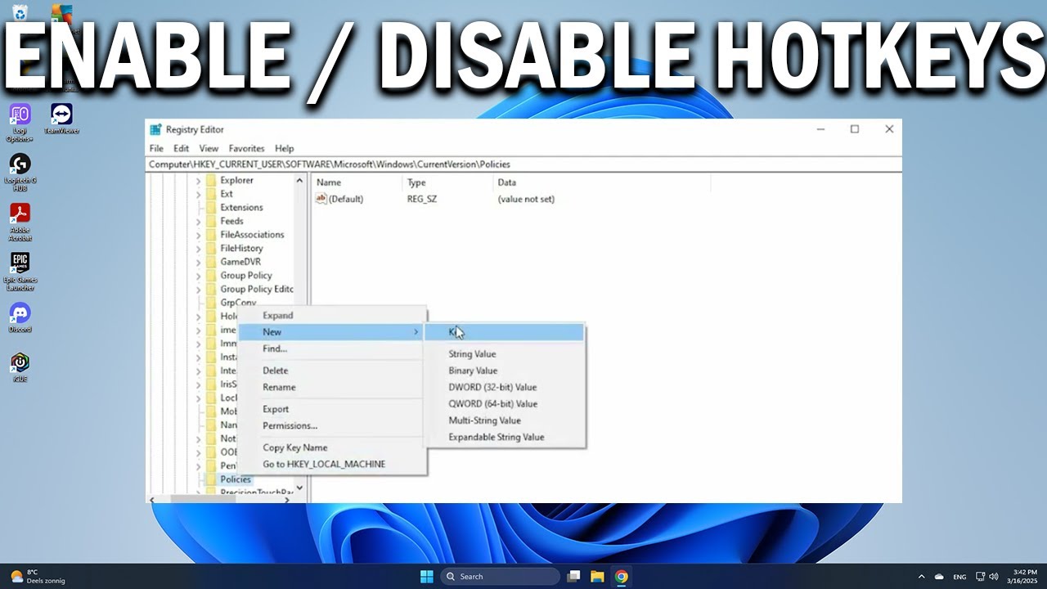The width and height of the screenshot is (1047, 589).
Task: Expand the Explorer tree node
Action: pos(198,180)
